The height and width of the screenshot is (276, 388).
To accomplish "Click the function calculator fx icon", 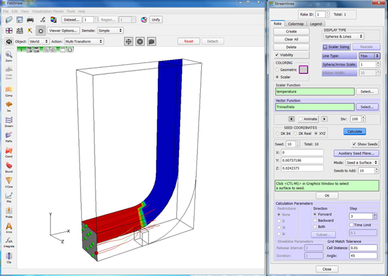I will pos(43,19).
